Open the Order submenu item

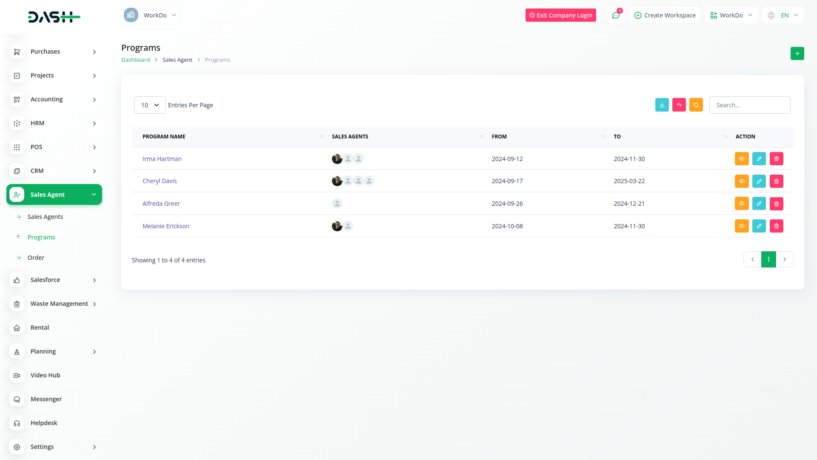36,258
